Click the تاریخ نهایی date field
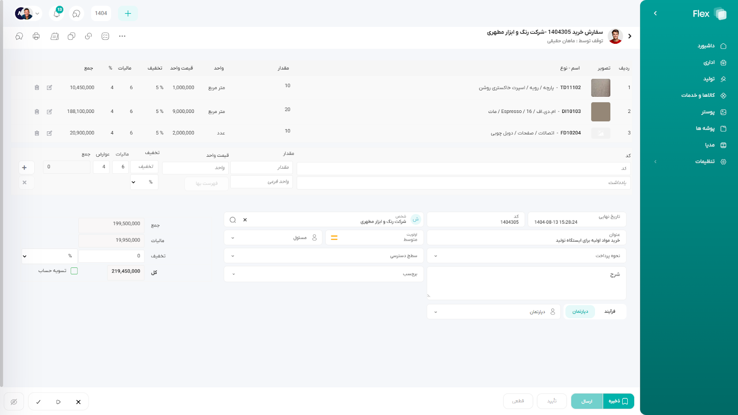 coord(577,219)
